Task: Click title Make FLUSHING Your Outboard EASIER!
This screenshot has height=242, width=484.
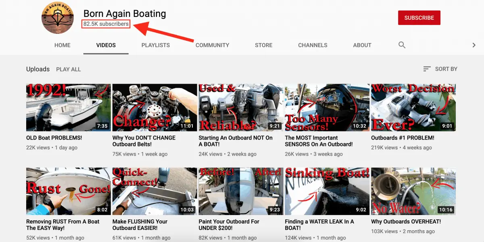Action: pyautogui.click(x=141, y=225)
